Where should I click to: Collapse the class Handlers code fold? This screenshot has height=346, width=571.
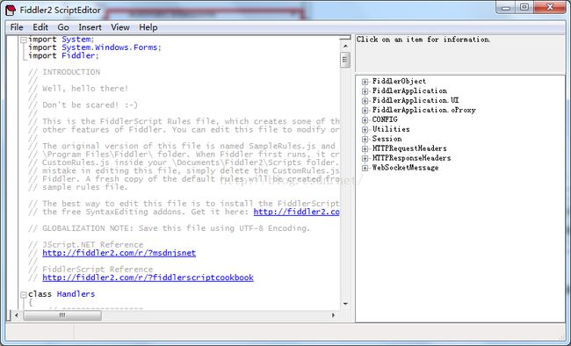(x=24, y=295)
